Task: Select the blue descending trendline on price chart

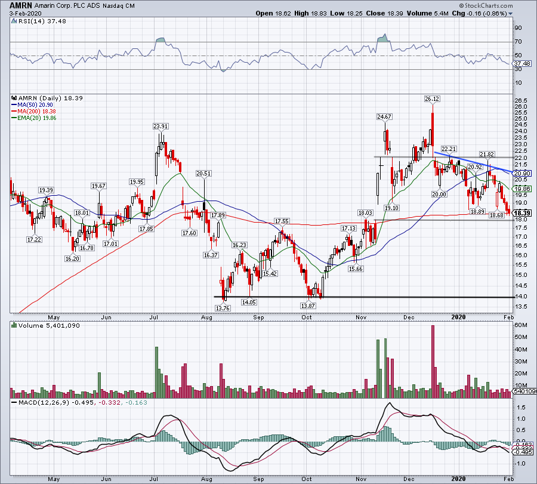Action: 473,162
